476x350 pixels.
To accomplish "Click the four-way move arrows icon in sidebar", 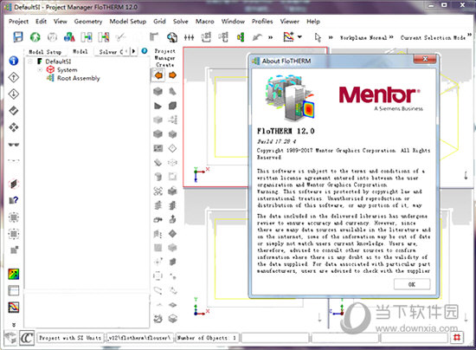I will (x=14, y=127).
